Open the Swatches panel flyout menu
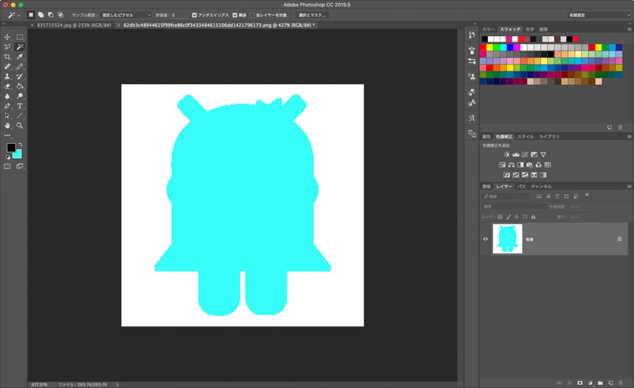This screenshot has height=388, width=634. point(629,30)
